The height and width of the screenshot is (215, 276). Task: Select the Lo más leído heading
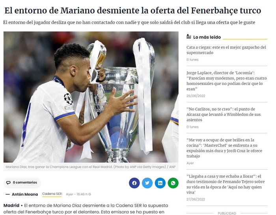pyautogui.click(x=207, y=37)
